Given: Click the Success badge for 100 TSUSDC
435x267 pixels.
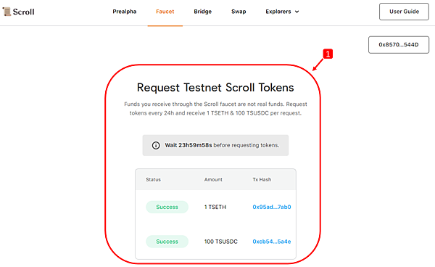Looking at the screenshot, I should pyautogui.click(x=167, y=242).
